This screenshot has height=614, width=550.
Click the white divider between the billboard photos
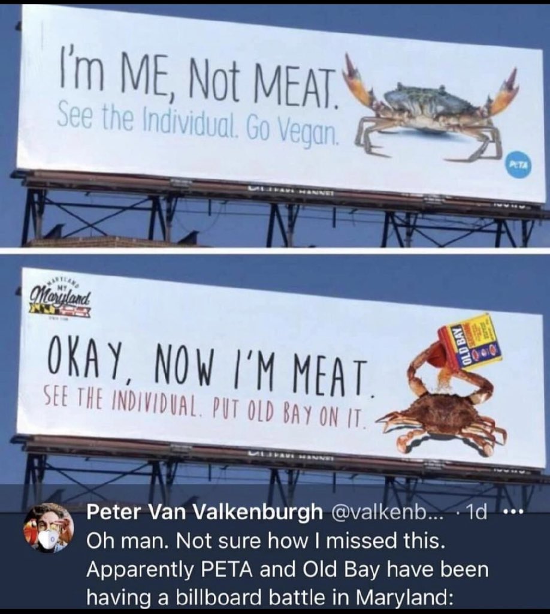pos(275,251)
